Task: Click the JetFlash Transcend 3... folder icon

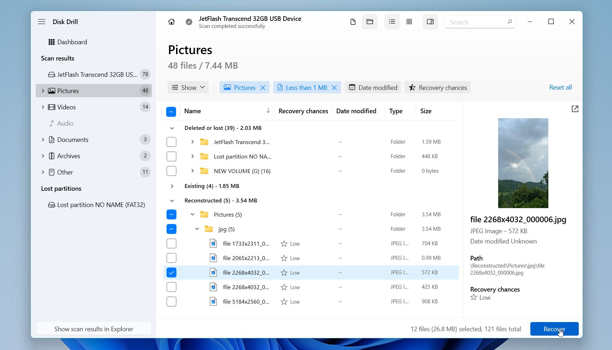Action: click(x=204, y=142)
